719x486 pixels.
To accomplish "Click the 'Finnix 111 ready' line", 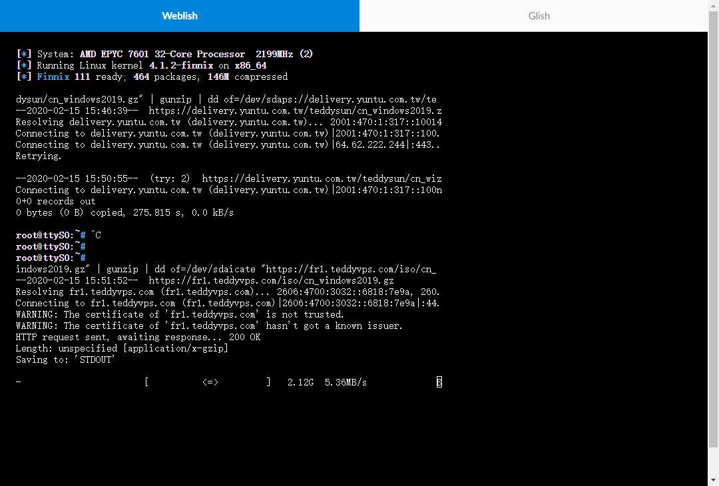I will tap(152, 77).
